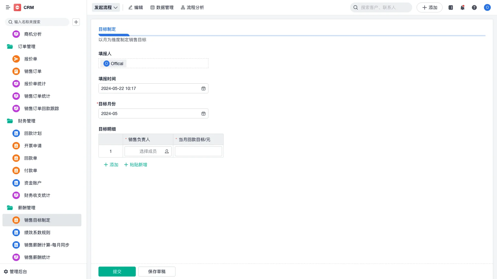Screen dimensions: 497x279
Task: Open the notifications bell icon
Action: 462,7
